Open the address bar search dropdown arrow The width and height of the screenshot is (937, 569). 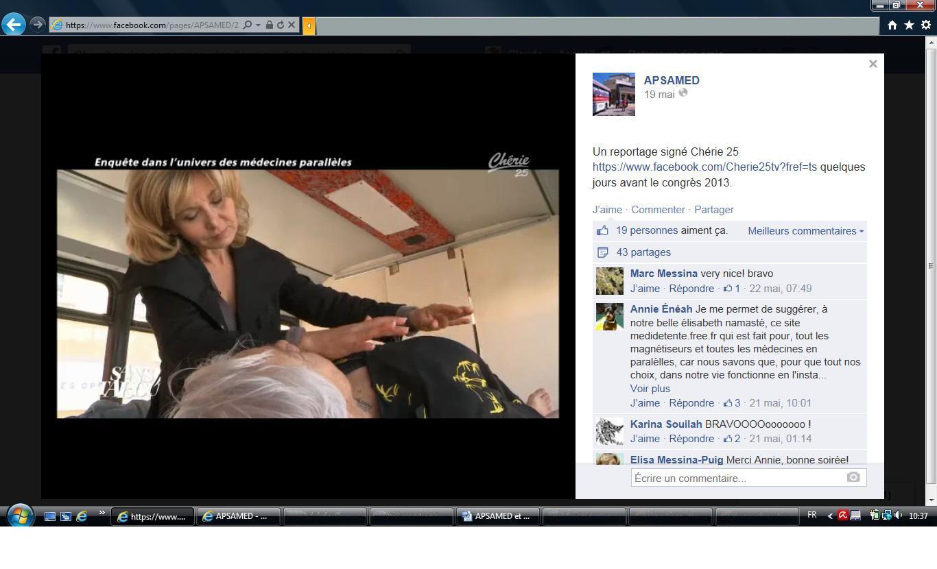pos(258,25)
